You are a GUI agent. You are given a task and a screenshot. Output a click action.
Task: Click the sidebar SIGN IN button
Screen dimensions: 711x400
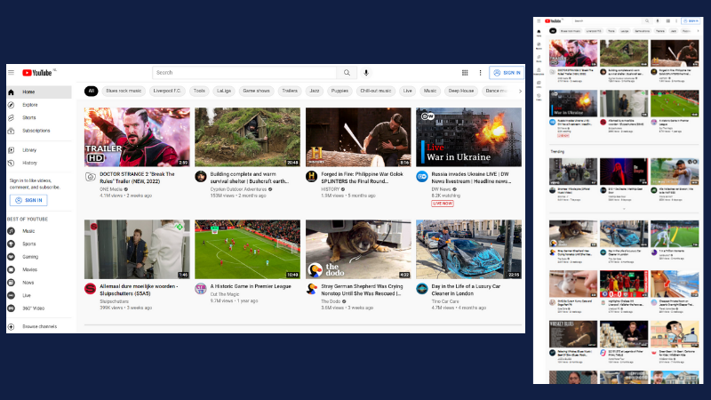point(28,200)
